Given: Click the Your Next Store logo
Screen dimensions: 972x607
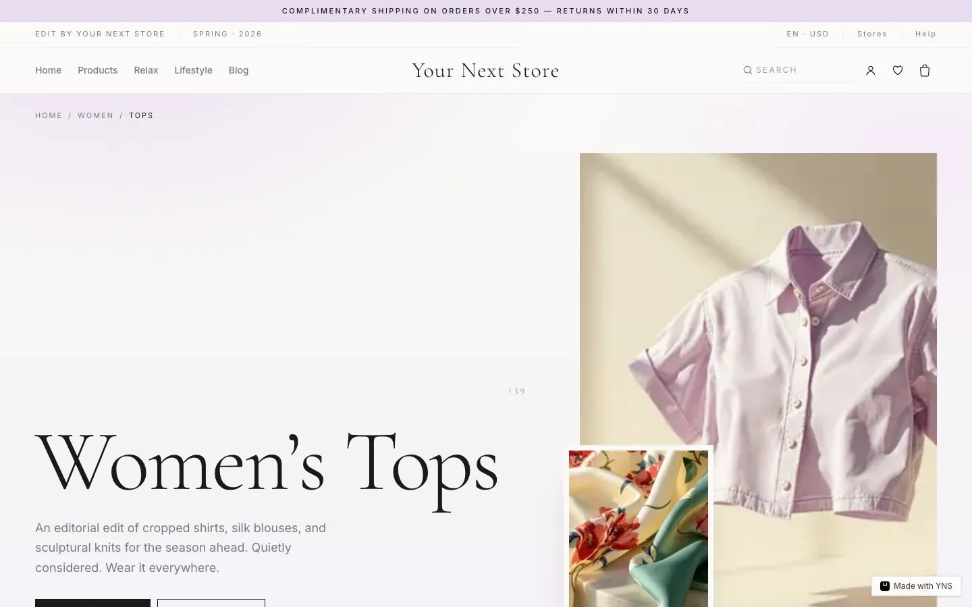Looking at the screenshot, I should (x=485, y=70).
